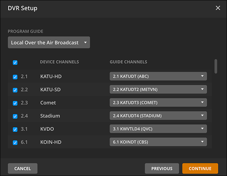The height and width of the screenshot is (176, 227).
Task: Open Local Over the Air Broadcast dropdown
Action: [x=49, y=43]
